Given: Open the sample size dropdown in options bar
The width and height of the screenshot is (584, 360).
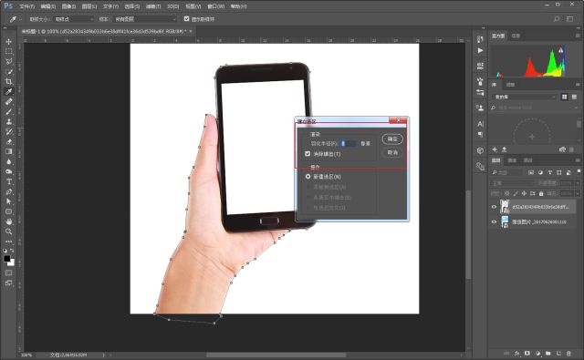Looking at the screenshot, I should tap(74, 19).
